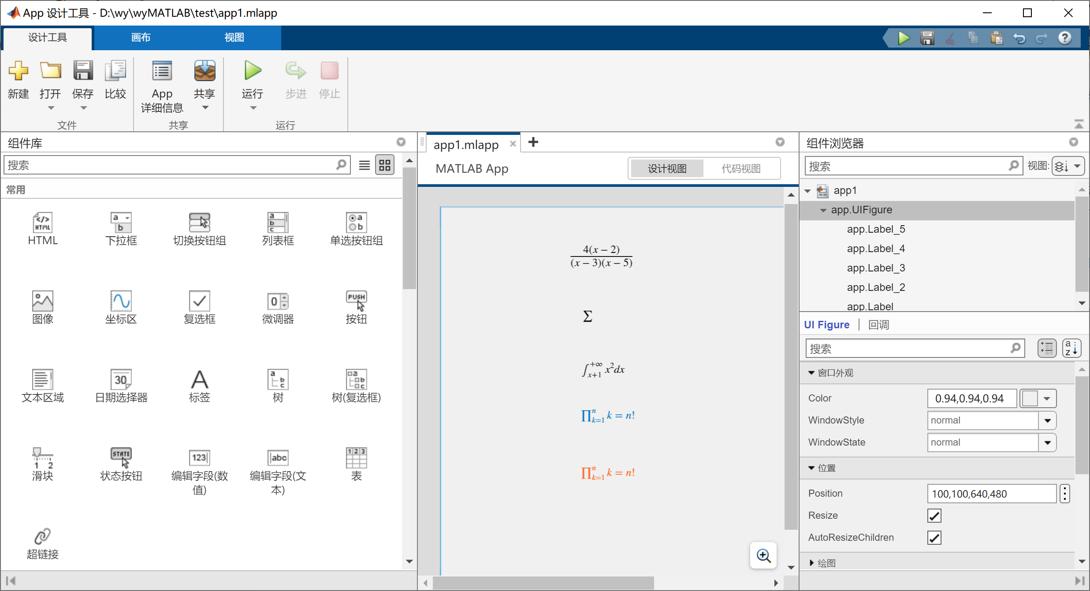Screen dimensions: 1090x591
Task: Select the Axes component icon
Action: (121, 301)
